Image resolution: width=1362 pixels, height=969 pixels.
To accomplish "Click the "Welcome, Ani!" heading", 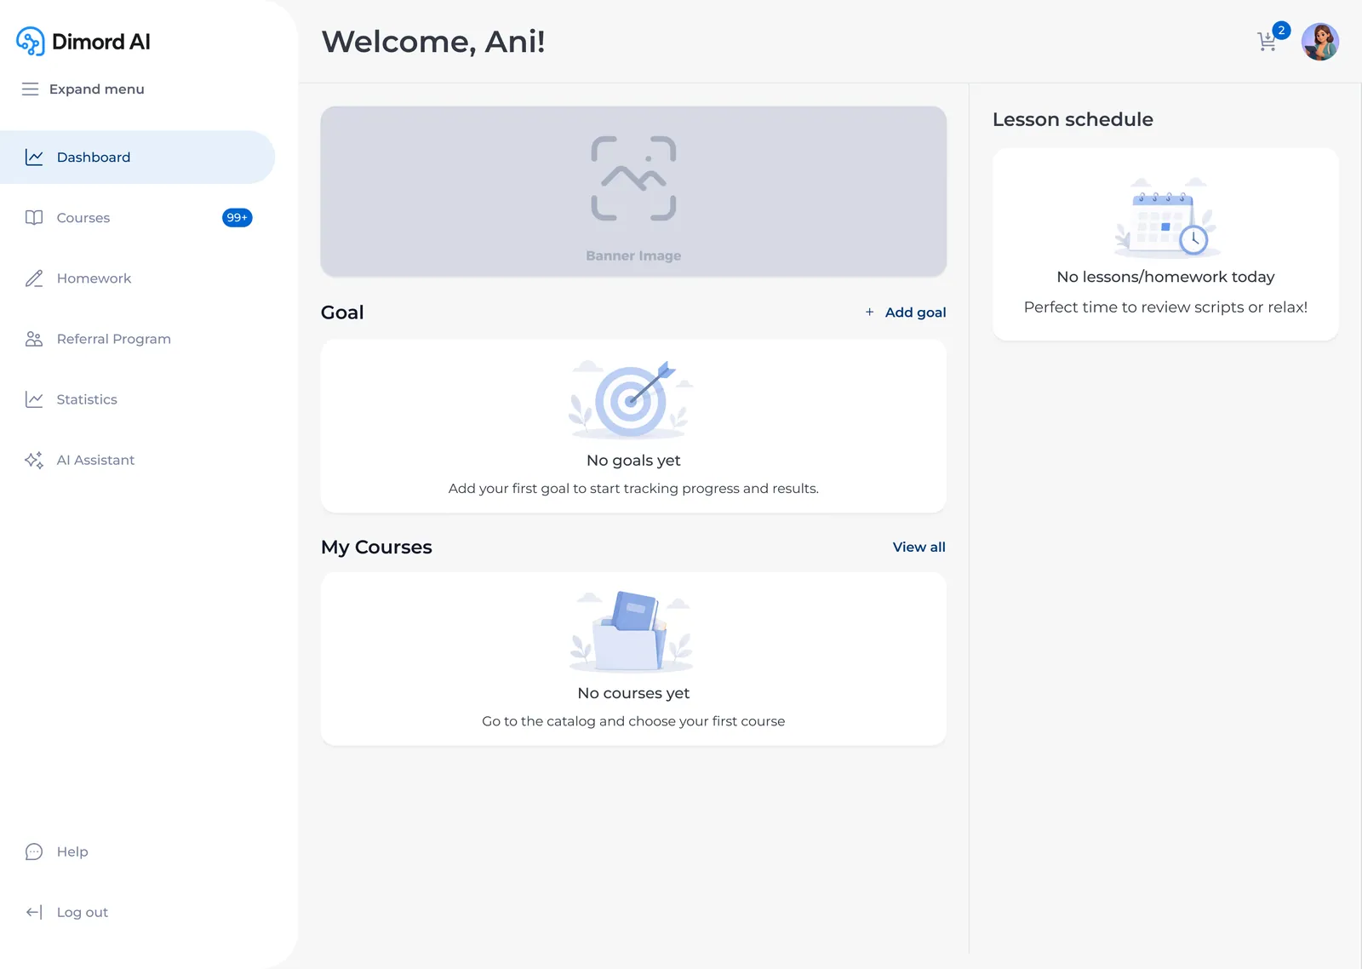I will [433, 42].
